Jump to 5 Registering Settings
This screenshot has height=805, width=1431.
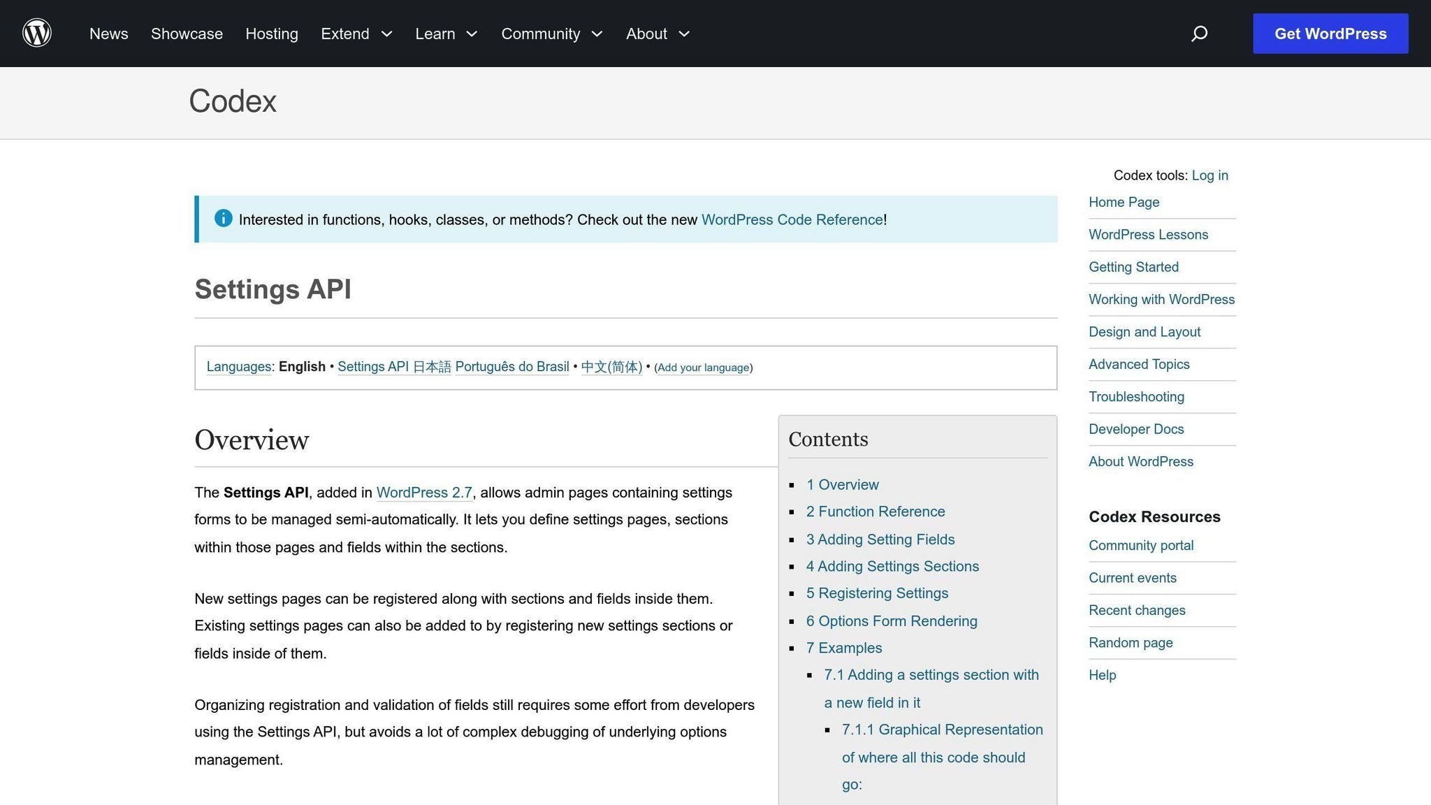point(877,593)
